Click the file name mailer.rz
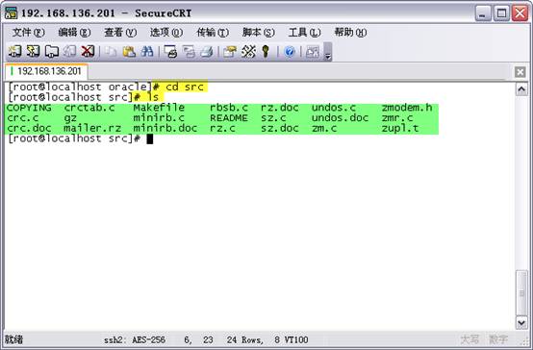The image size is (533, 350). pos(92,128)
